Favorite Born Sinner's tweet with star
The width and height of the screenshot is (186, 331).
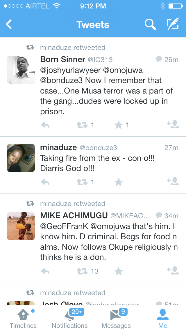(x=118, y=125)
